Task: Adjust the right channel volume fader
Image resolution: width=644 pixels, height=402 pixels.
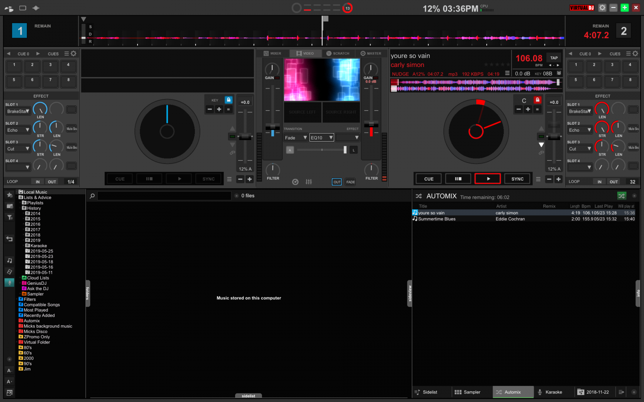Action: point(371,125)
